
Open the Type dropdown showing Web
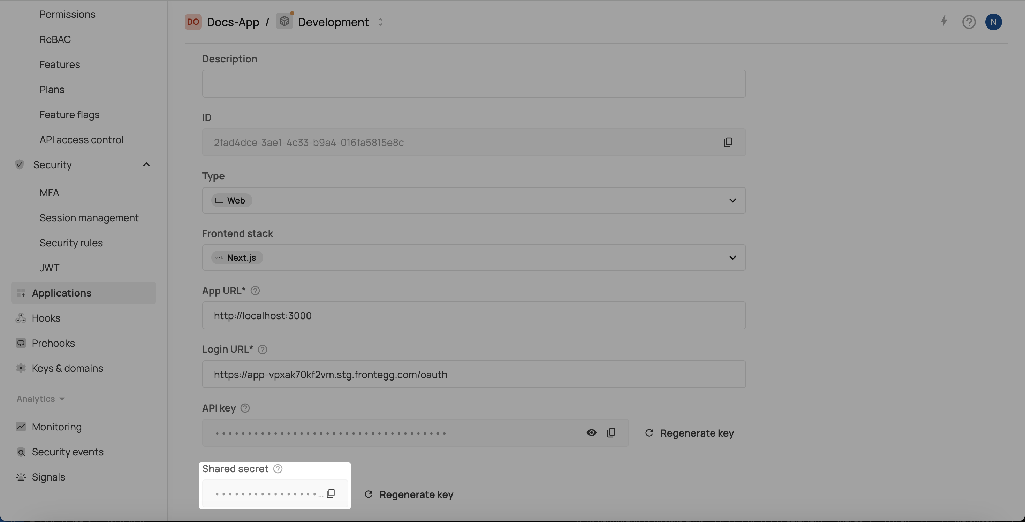pyautogui.click(x=733, y=200)
